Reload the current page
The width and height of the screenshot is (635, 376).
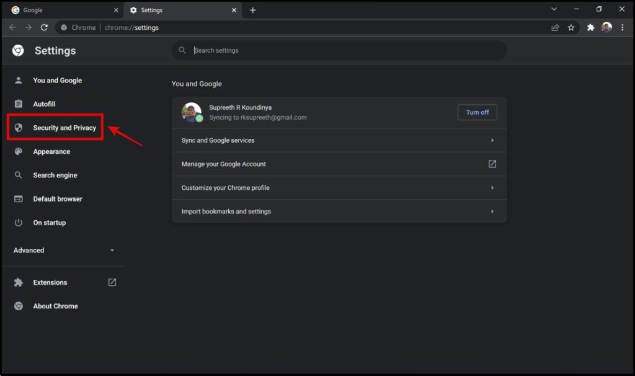click(44, 27)
